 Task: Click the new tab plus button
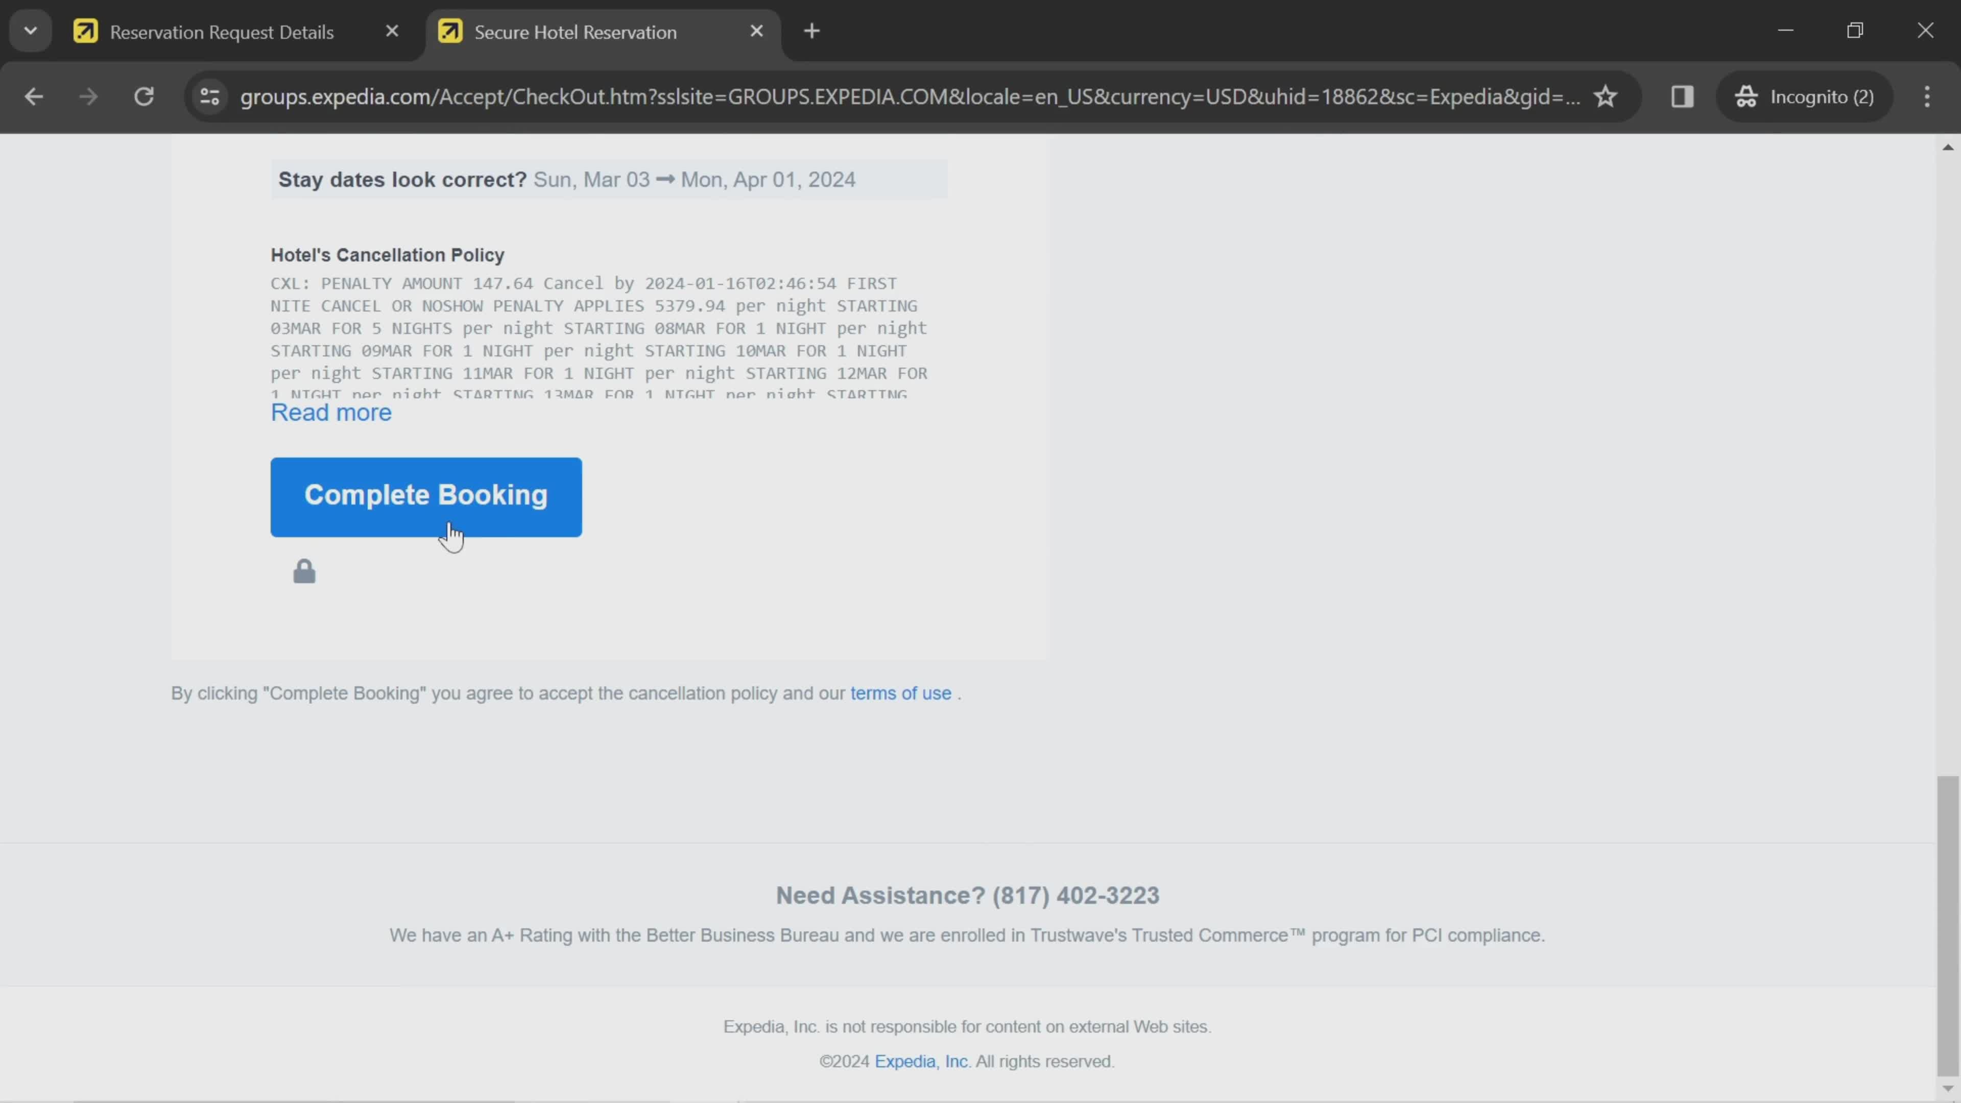click(x=812, y=31)
